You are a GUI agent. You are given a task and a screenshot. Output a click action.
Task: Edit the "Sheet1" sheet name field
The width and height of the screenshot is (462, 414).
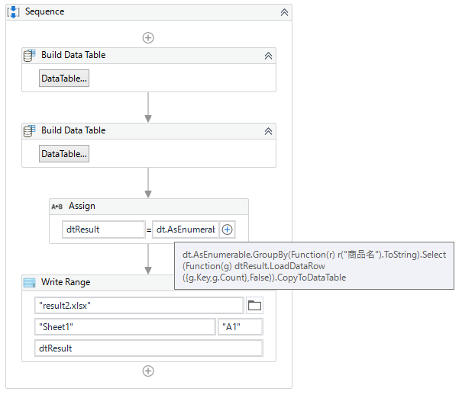click(x=125, y=327)
